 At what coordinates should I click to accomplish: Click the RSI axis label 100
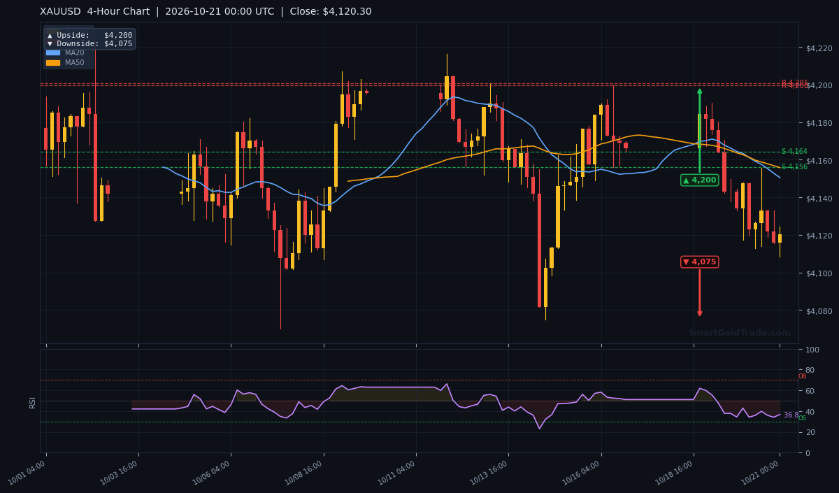(812, 349)
